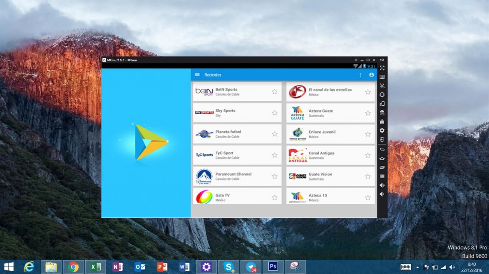Open the three-dot overflow menu in app header
Image resolution: width=489 pixels, height=274 pixels.
[x=360, y=75]
